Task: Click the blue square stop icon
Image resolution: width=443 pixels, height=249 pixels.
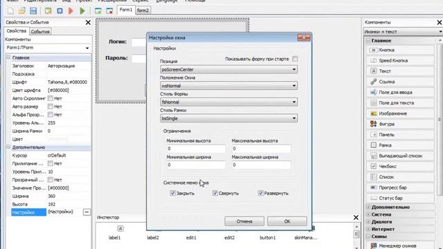Action: point(60,11)
